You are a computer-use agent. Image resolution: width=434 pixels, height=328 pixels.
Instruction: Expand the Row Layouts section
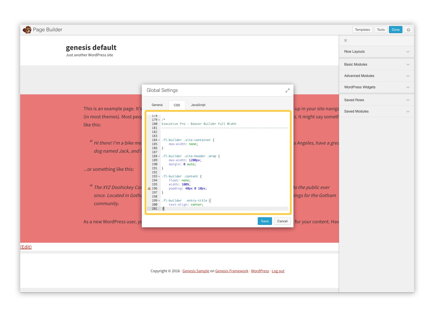(376, 51)
